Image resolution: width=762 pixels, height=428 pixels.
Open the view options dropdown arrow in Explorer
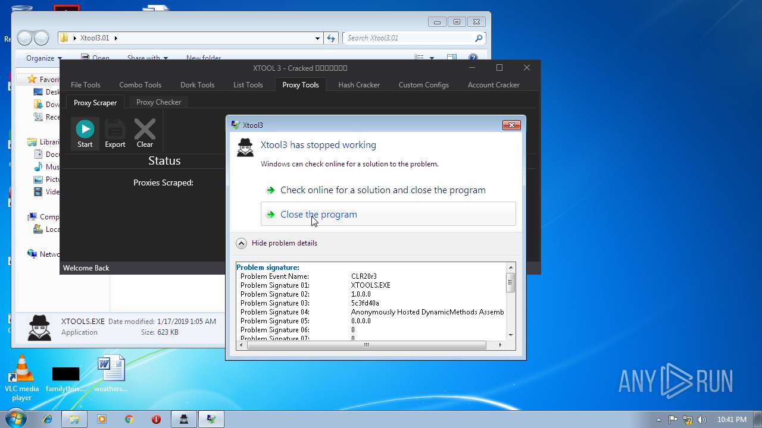coord(432,58)
